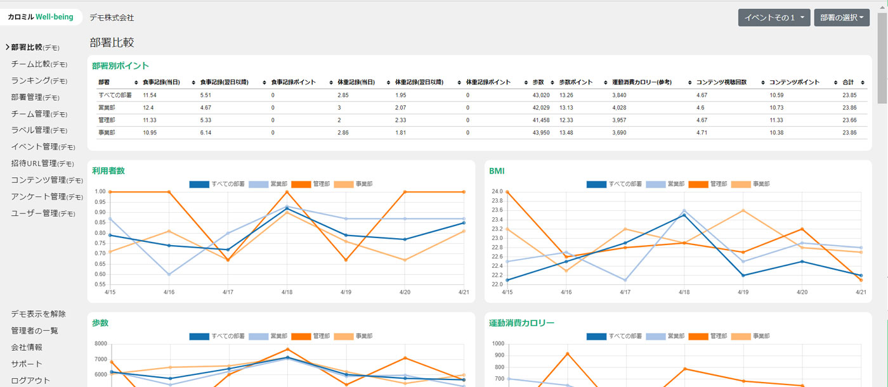Open コンテンツ管理(デモ) menu item
Viewport: 888px width, 387px height.
coord(47,180)
